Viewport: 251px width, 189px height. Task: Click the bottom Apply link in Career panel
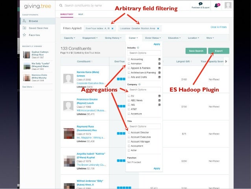point(157,168)
